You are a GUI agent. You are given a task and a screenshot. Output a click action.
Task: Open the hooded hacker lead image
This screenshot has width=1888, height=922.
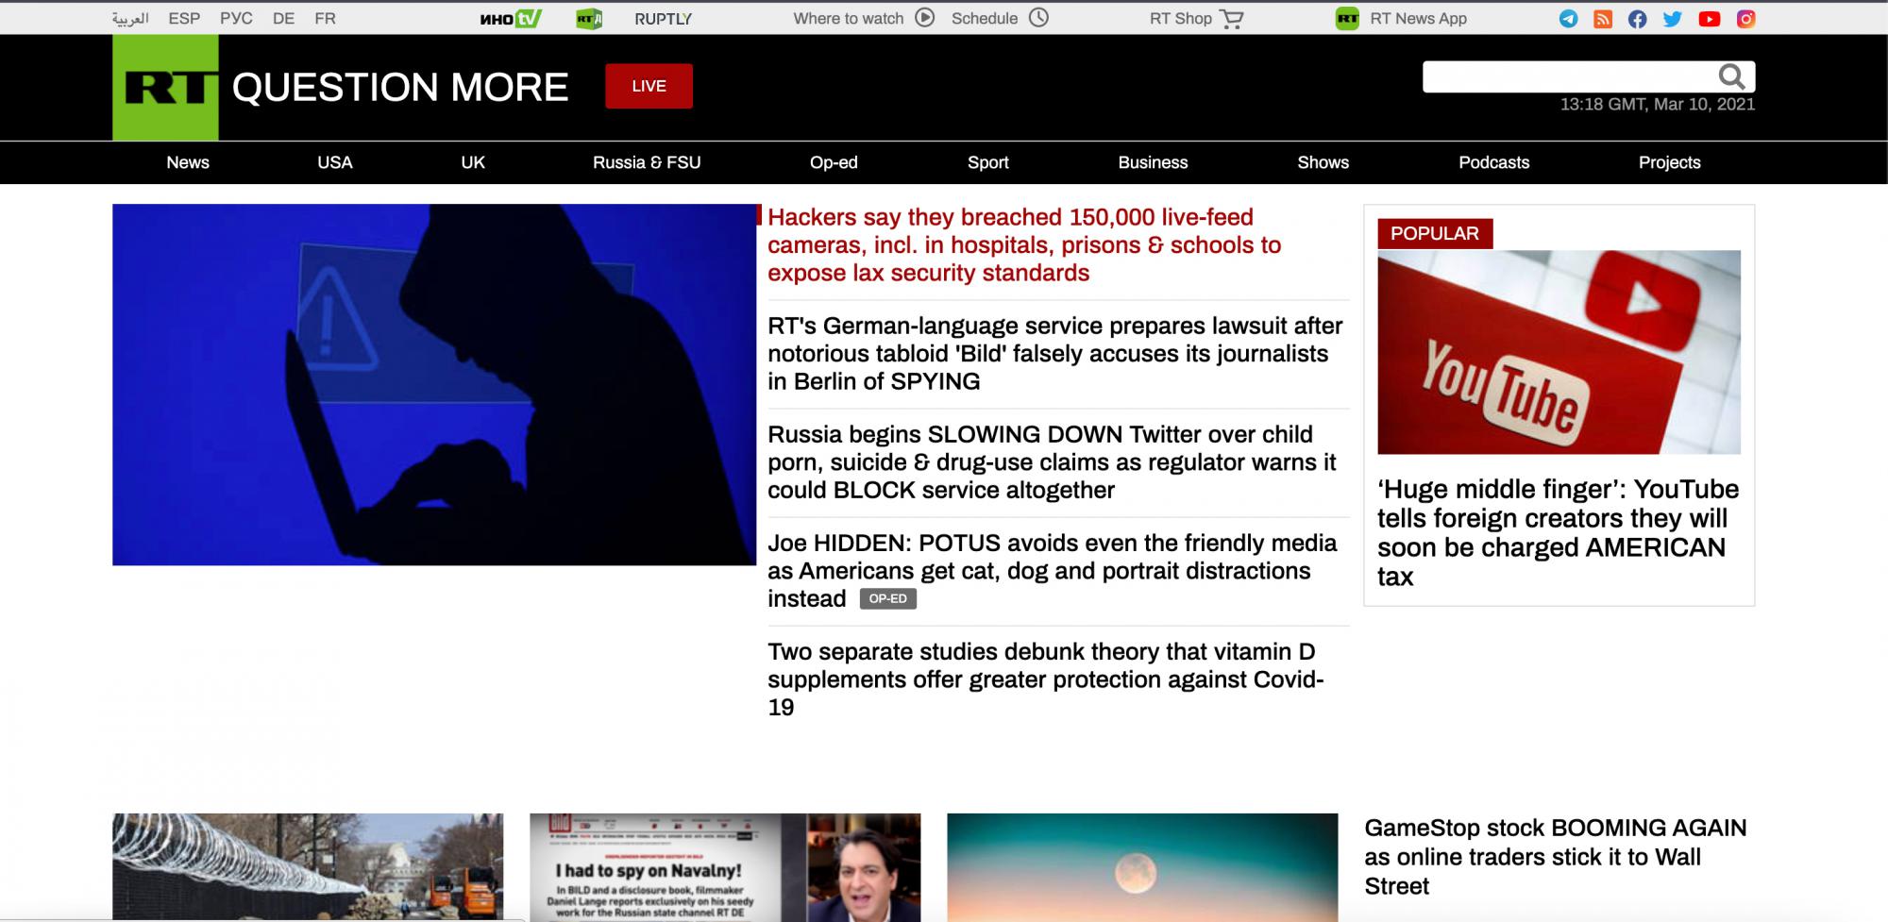[434, 384]
